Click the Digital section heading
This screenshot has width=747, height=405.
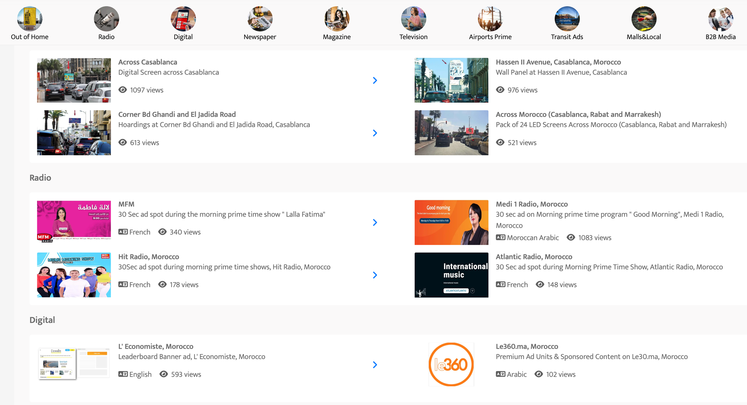click(x=42, y=320)
